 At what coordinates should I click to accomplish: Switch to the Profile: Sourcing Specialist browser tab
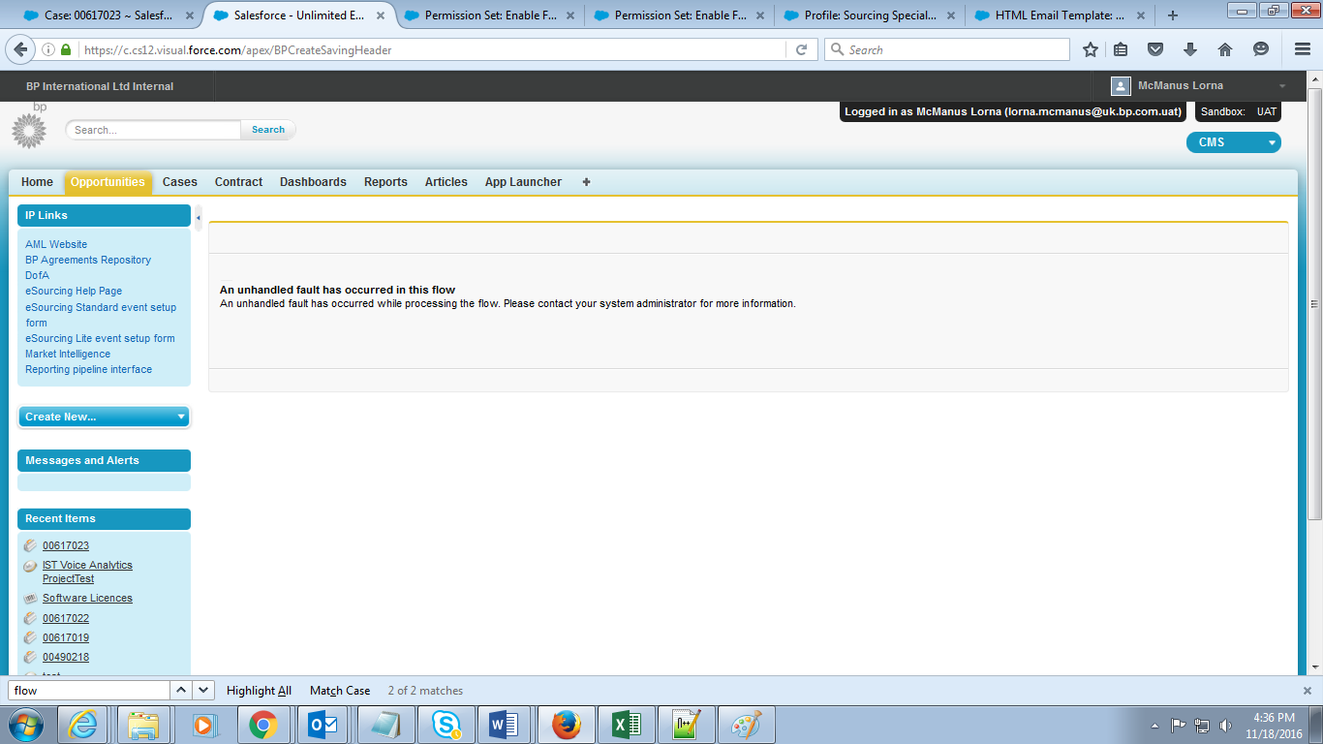pos(869,15)
